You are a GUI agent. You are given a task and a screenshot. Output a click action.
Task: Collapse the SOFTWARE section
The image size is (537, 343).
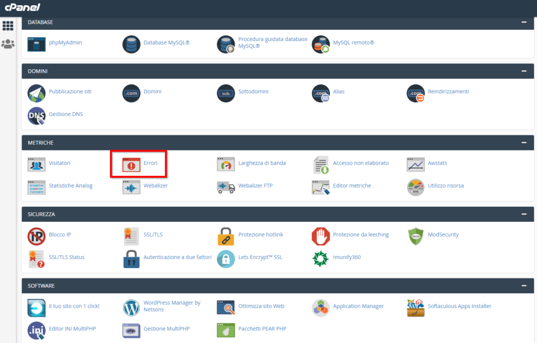coord(523,286)
